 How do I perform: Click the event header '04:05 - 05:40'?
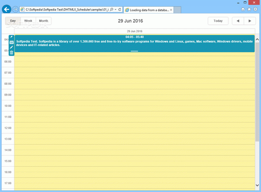tap(134, 37)
